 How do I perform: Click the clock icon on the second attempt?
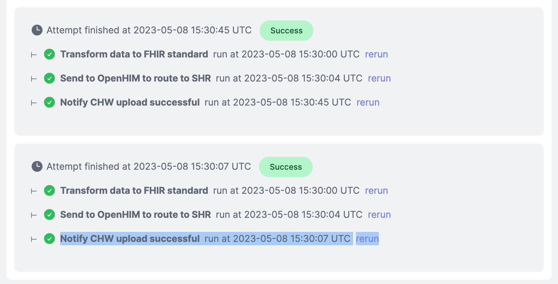pos(37,166)
